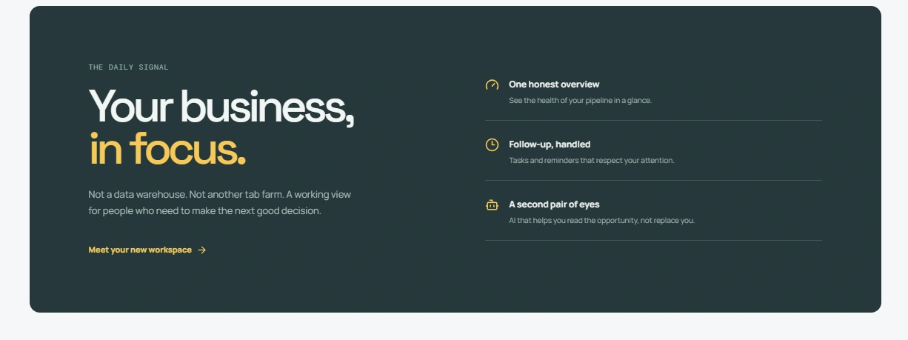Click the robot icon beside A second pair of eyes
The width and height of the screenshot is (908, 340).
point(492,204)
